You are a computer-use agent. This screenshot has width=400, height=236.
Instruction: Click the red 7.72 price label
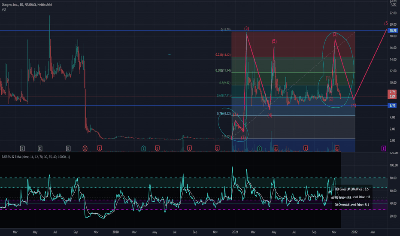(392, 92)
